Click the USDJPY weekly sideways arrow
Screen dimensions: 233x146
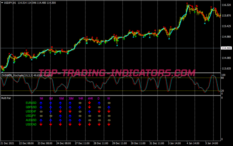coord(109,116)
